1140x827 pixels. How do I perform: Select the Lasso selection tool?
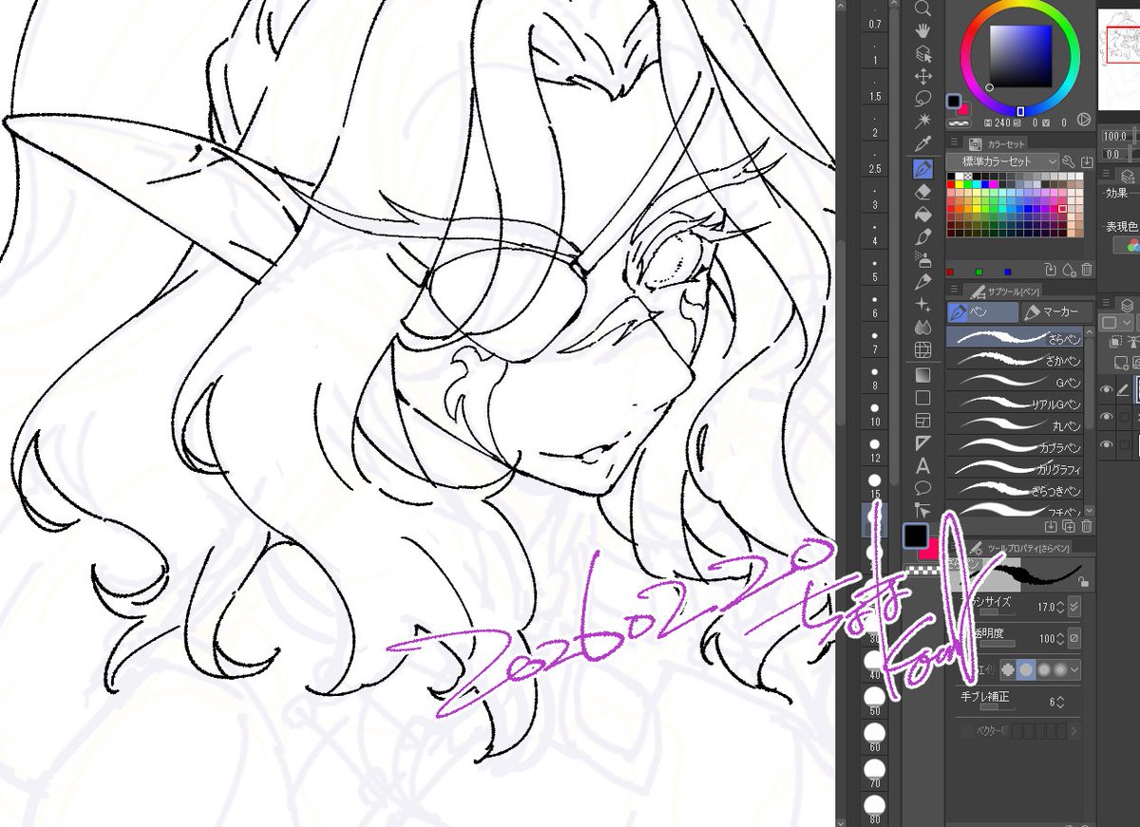pyautogui.click(x=921, y=99)
